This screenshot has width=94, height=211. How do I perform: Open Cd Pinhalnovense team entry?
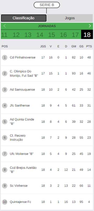[x=23, y=58]
